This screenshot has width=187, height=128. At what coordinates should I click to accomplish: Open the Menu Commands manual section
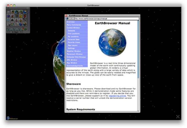(77, 25)
